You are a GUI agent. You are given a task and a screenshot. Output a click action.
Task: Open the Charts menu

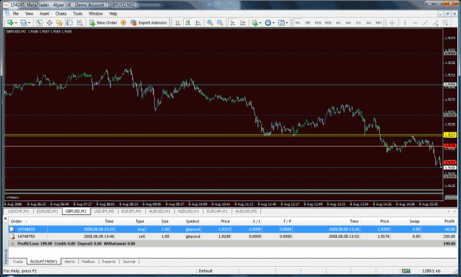point(61,13)
